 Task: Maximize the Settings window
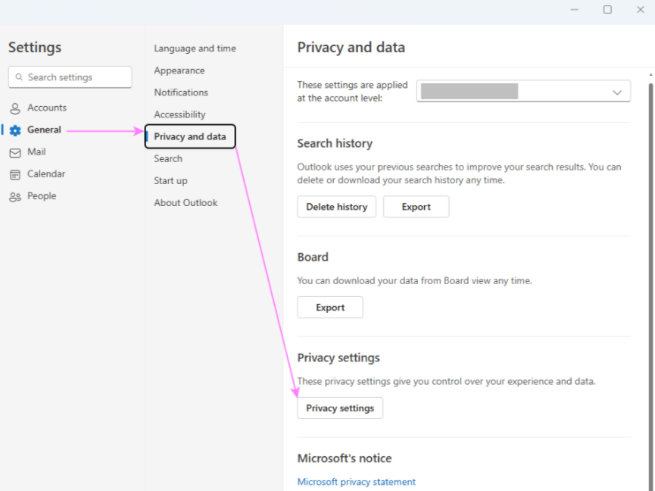(607, 10)
